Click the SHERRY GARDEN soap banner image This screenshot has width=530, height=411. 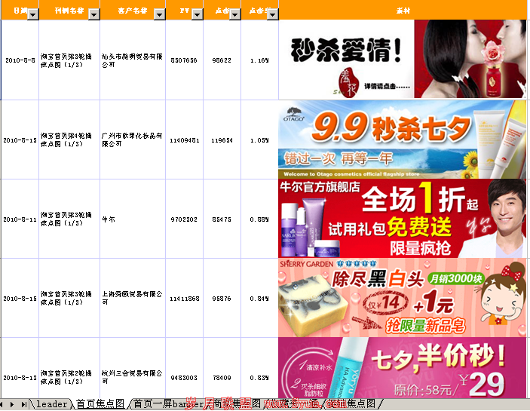click(x=403, y=297)
